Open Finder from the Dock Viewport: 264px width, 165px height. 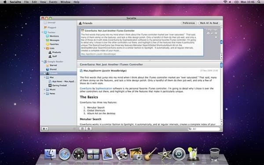pyautogui.click(x=50, y=154)
